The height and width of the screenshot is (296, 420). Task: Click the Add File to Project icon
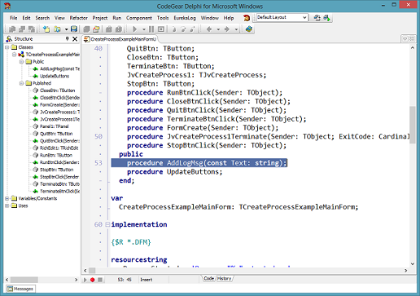point(109,29)
